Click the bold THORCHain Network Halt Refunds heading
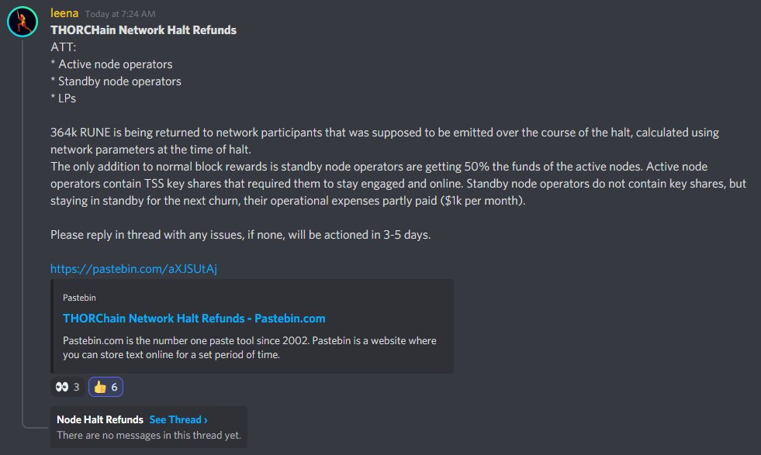The image size is (761, 455). point(144,30)
